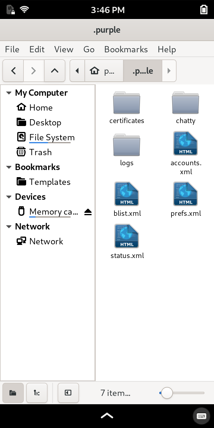The height and width of the screenshot is (428, 214).
Task: Adjust the icon zoom slider
Action: point(167,393)
